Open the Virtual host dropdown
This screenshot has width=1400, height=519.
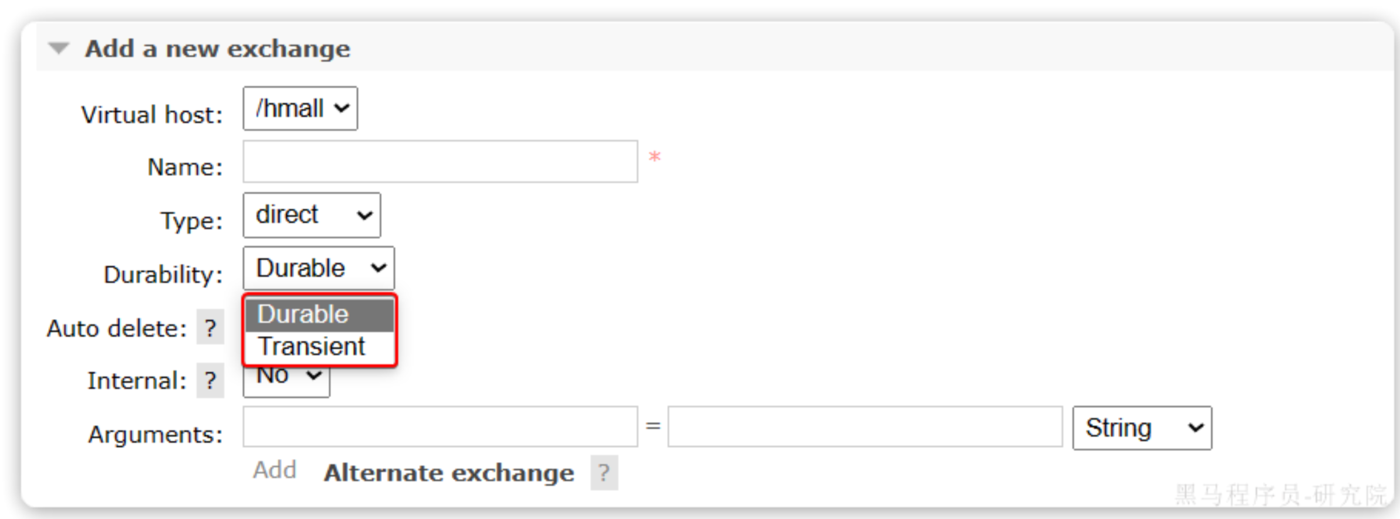300,109
